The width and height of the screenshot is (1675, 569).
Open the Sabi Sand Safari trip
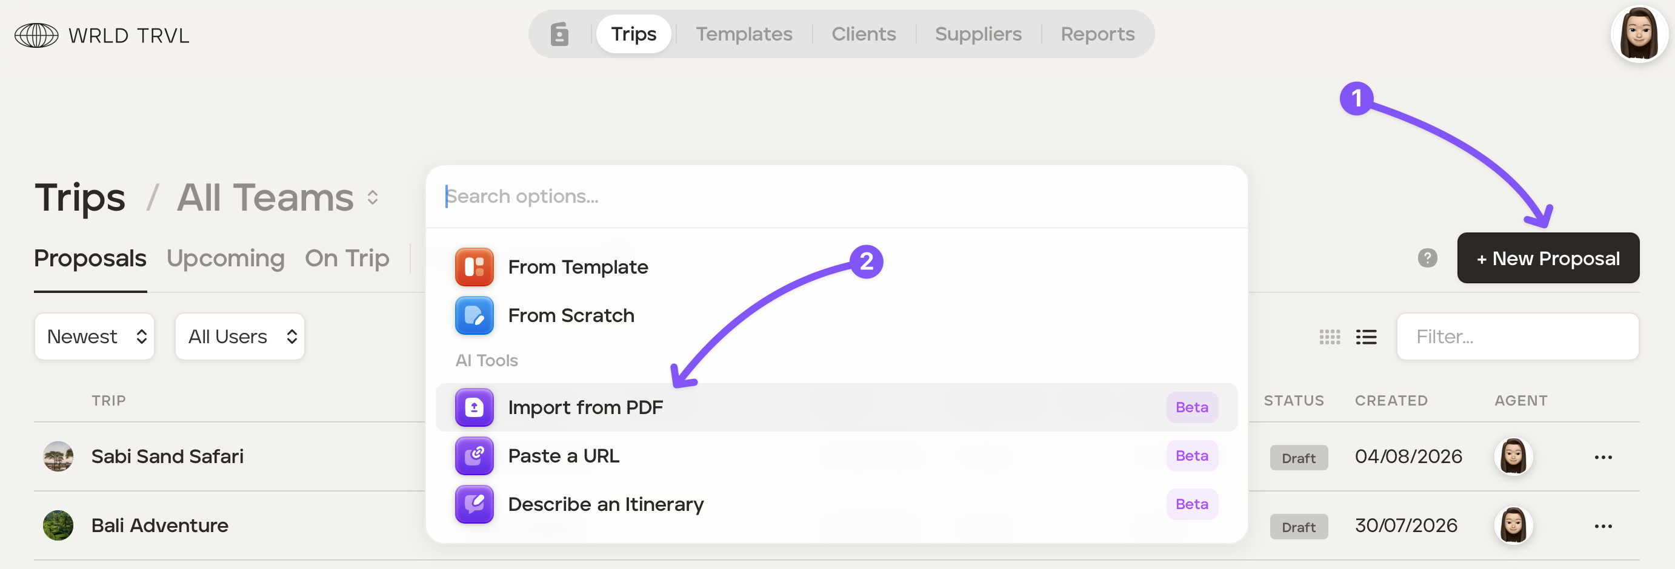pyautogui.click(x=167, y=456)
